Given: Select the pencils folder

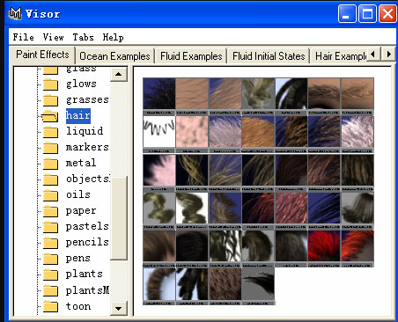Looking at the screenshot, I should coord(87,242).
